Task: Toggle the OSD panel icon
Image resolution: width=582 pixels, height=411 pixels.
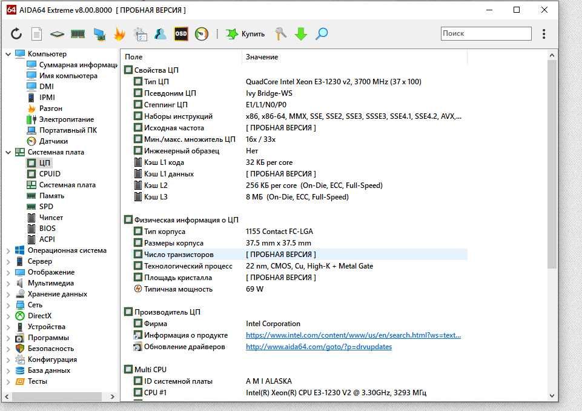Action: pos(180,34)
